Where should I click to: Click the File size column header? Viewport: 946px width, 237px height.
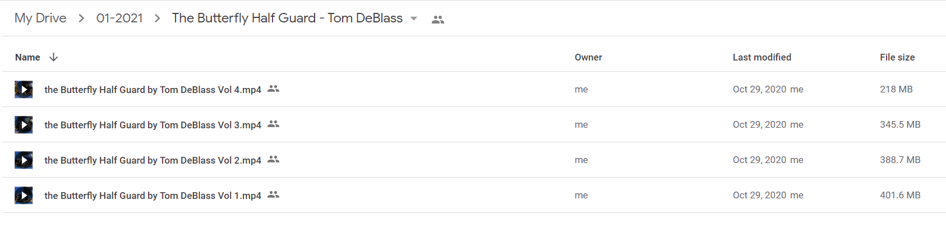click(897, 57)
